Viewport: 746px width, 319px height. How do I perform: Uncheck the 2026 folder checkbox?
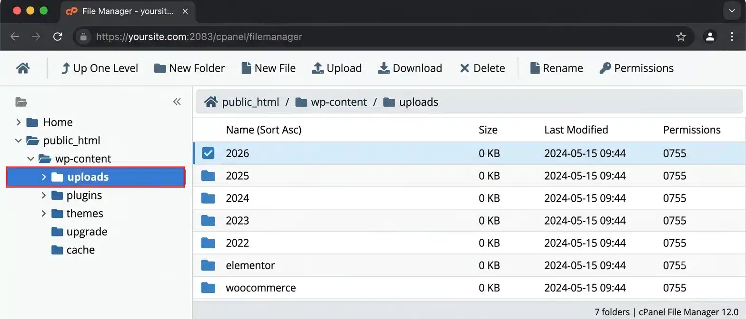tap(208, 153)
